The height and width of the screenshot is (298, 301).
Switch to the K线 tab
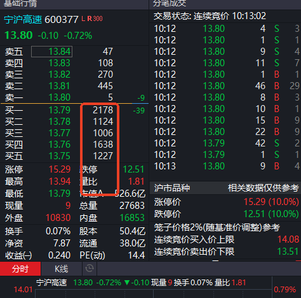tap(62, 269)
